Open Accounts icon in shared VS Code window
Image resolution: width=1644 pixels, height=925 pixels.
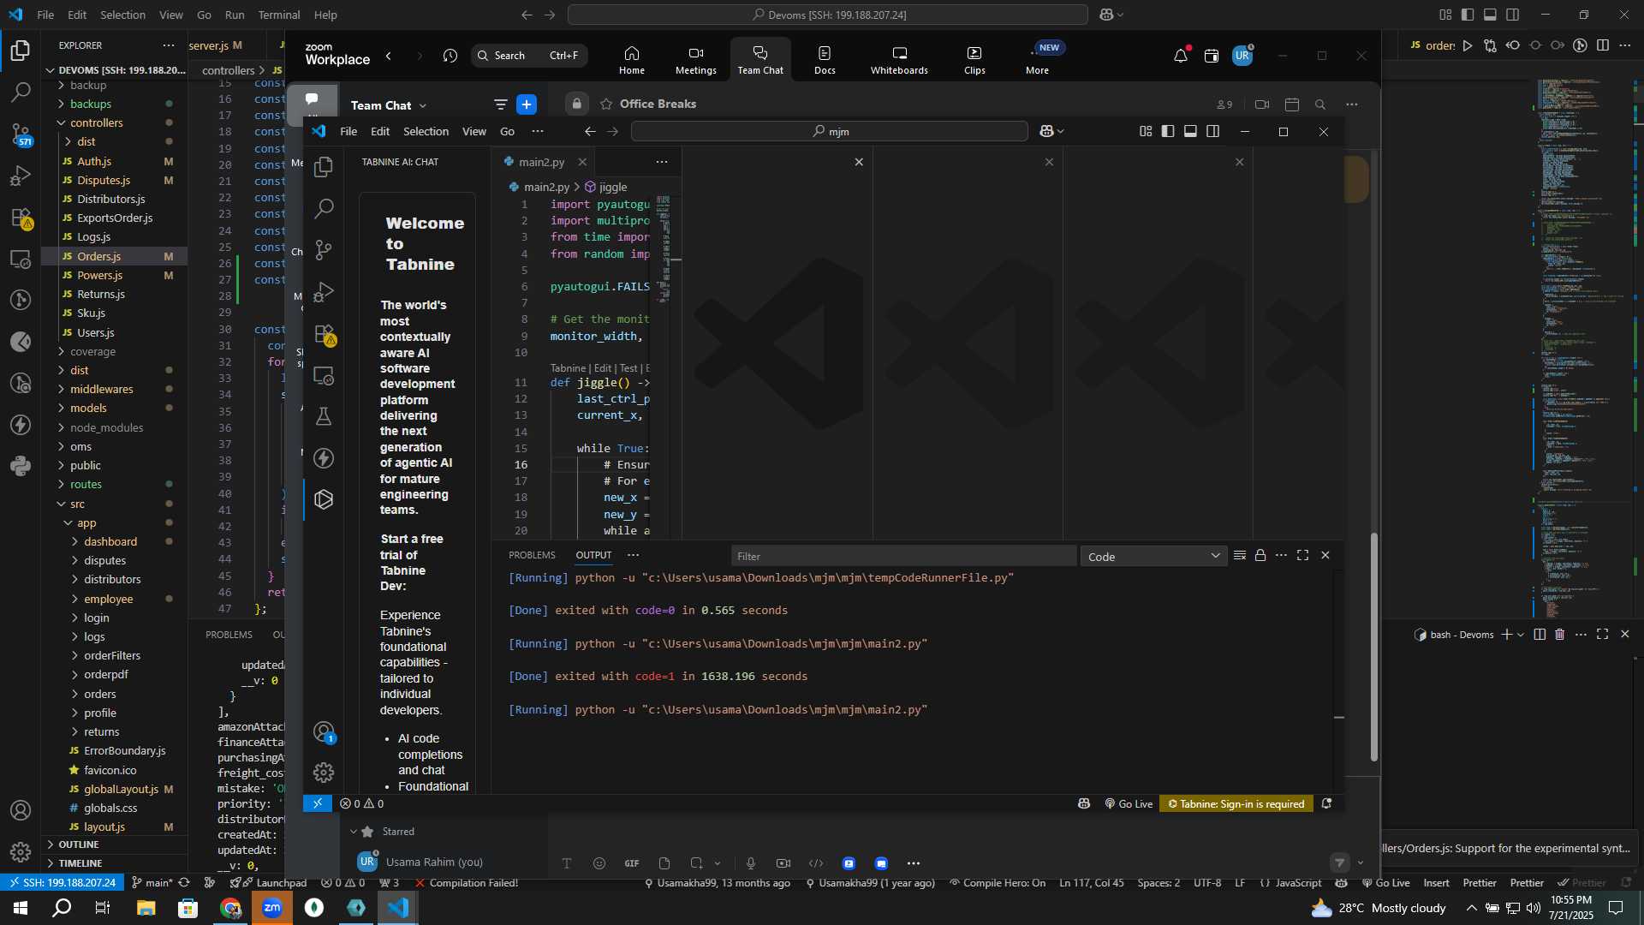(x=324, y=731)
